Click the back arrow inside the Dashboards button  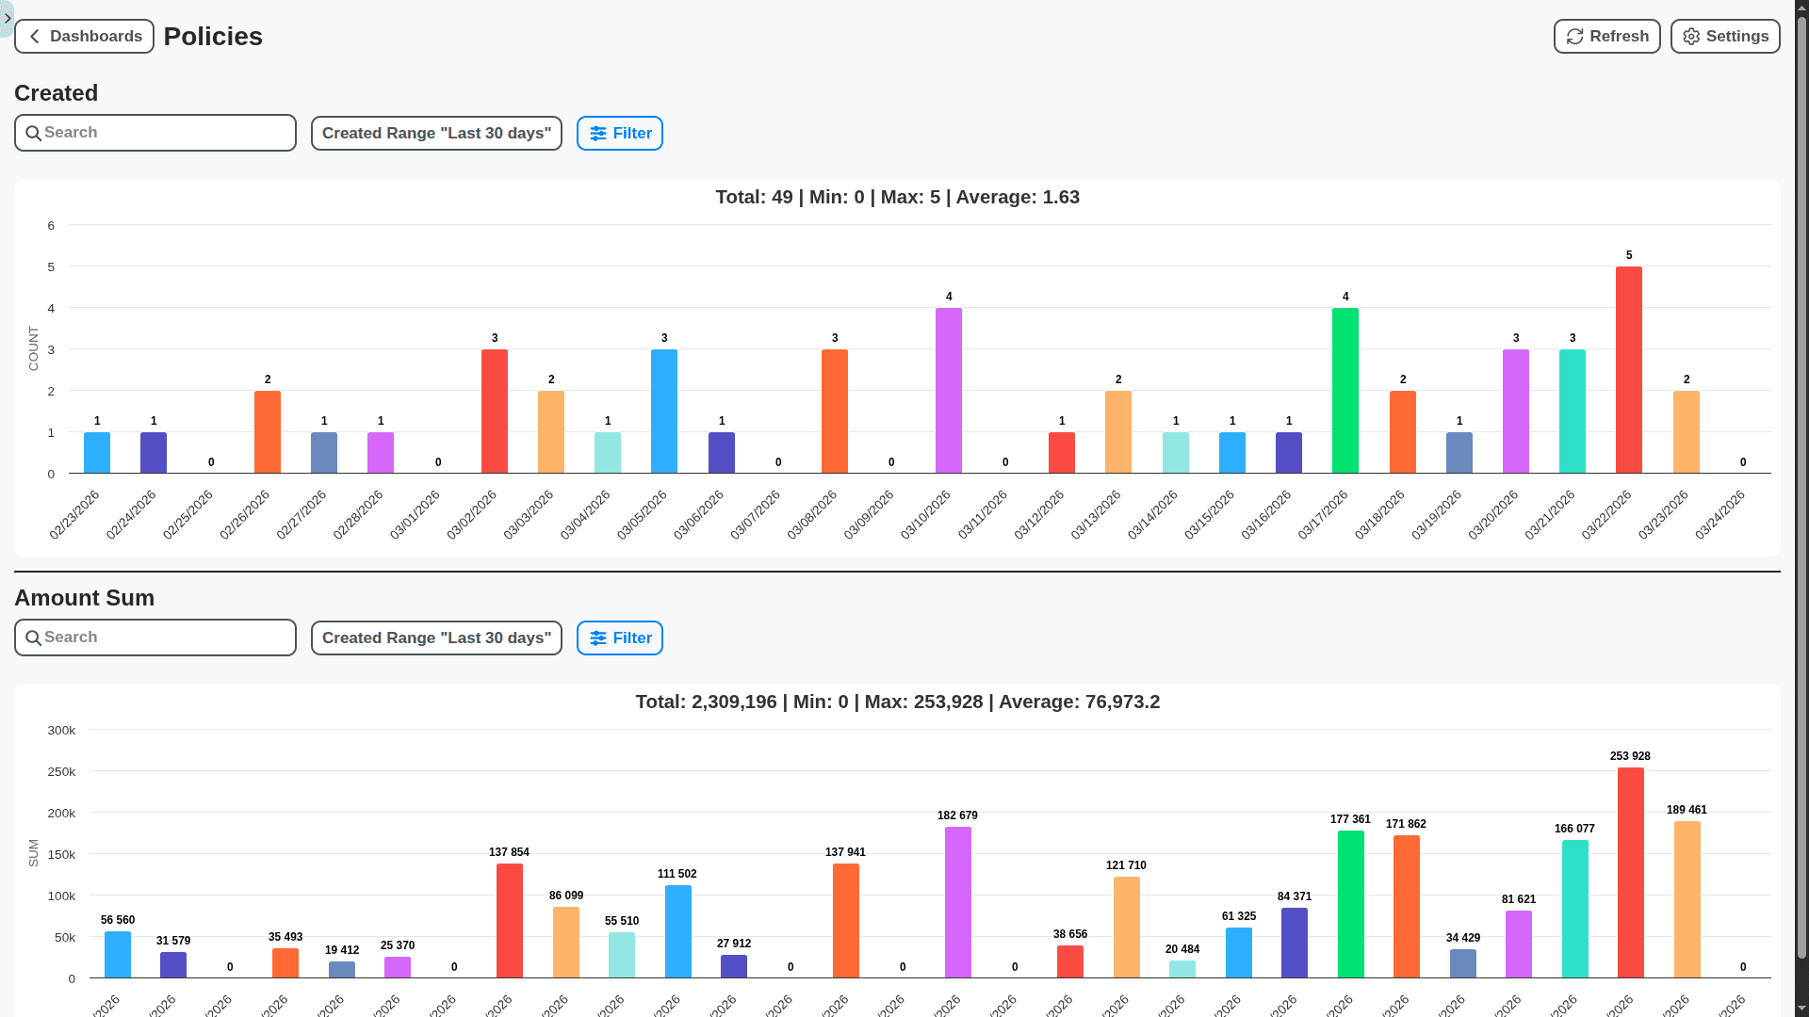pos(34,36)
